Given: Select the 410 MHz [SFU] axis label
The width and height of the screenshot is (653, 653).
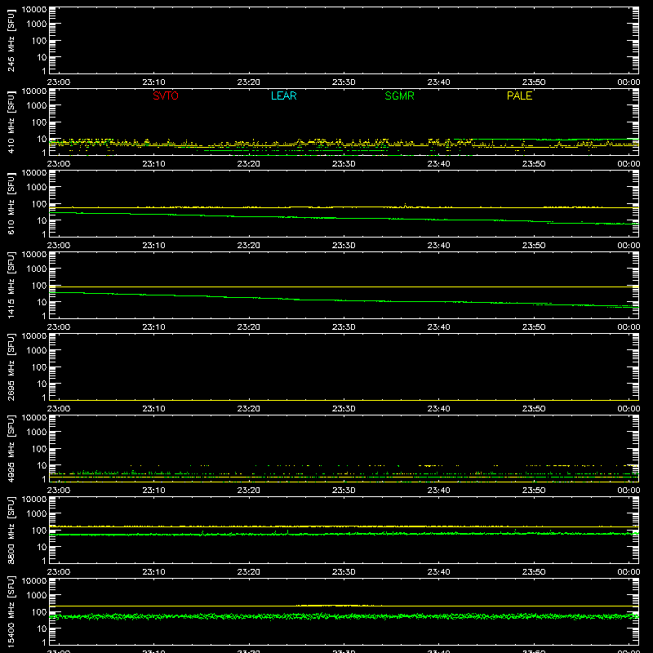Looking at the screenshot, I should pos(11,122).
